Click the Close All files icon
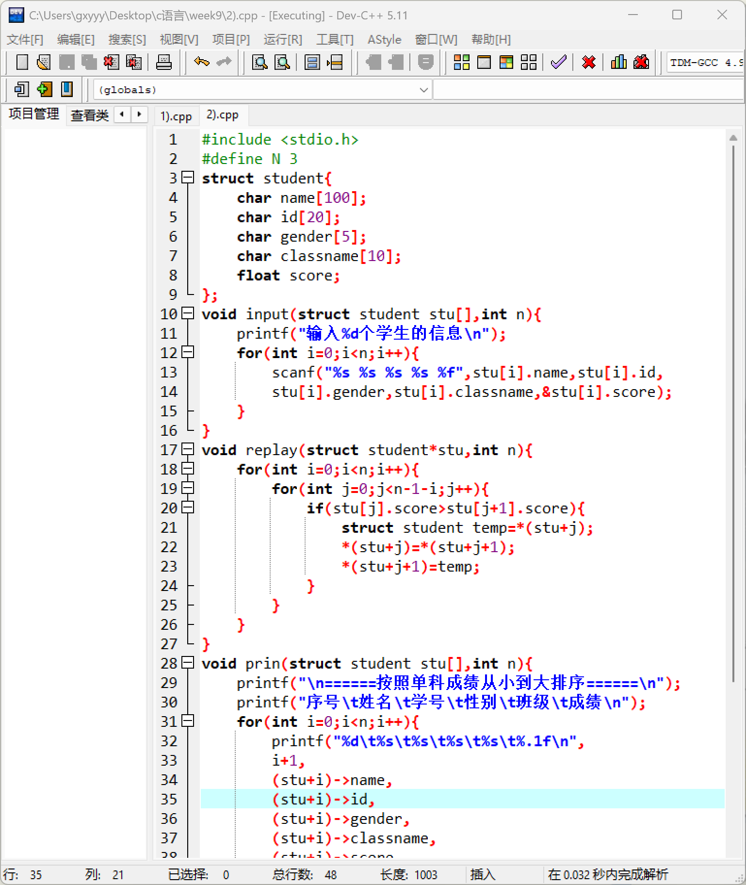The image size is (746, 885). coord(133,62)
